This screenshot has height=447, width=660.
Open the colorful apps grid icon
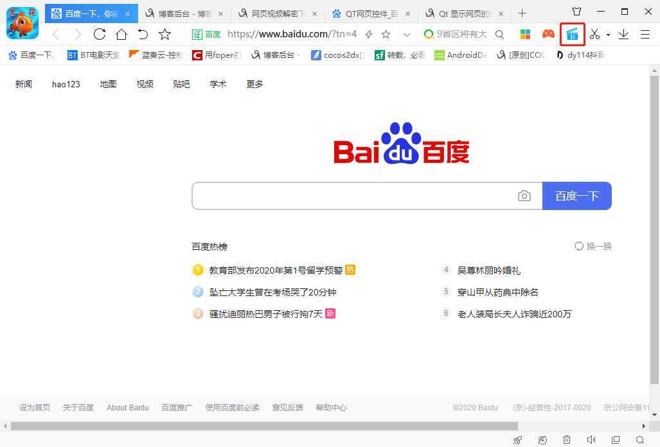click(x=525, y=34)
